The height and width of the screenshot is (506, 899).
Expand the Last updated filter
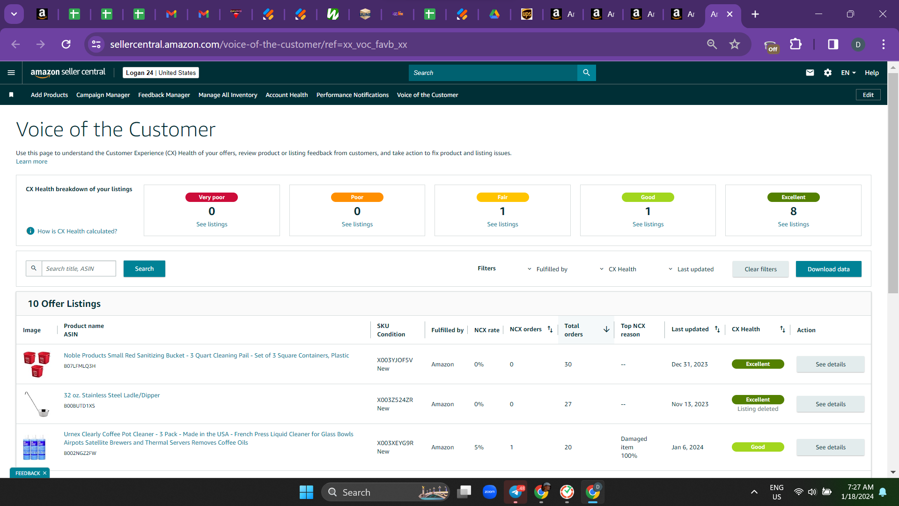tap(691, 269)
